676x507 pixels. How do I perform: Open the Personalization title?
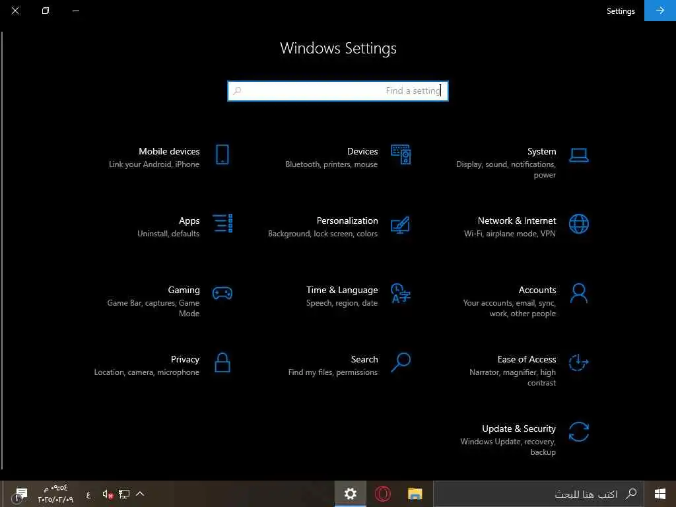pyautogui.click(x=347, y=220)
